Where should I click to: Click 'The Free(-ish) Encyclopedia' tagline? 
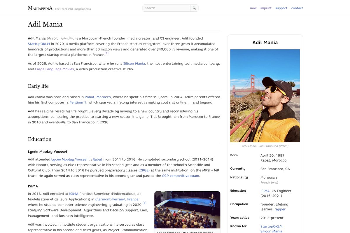(x=73, y=9)
